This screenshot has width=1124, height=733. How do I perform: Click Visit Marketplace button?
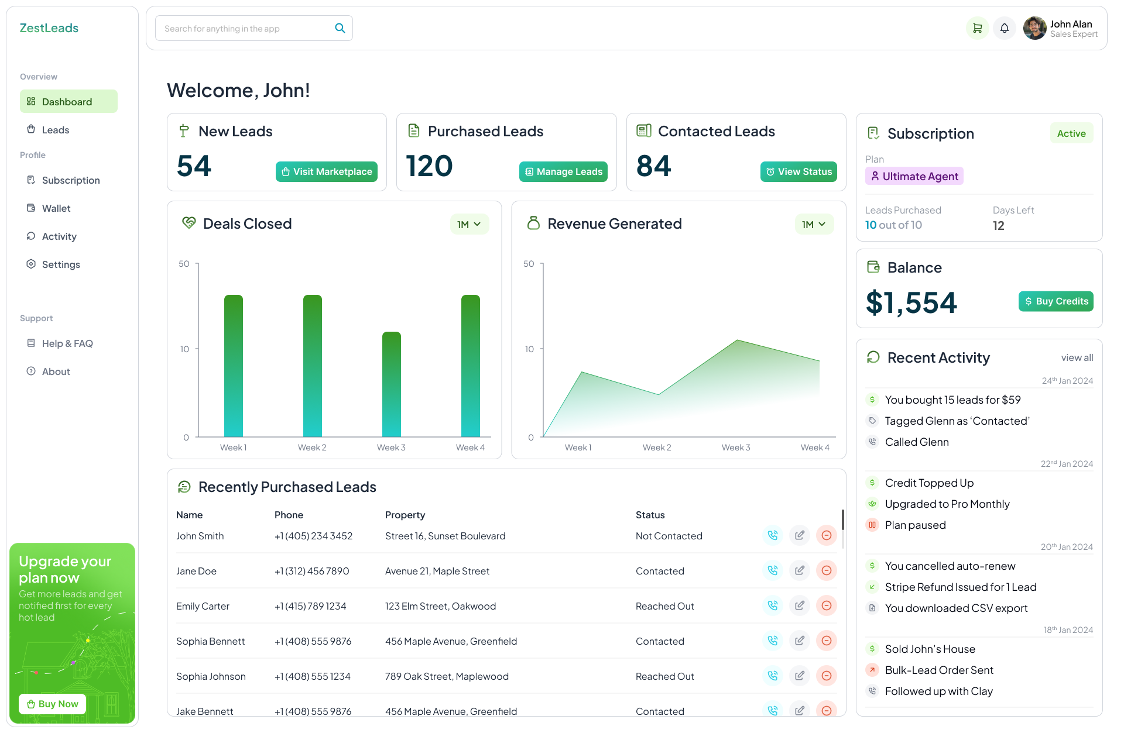(327, 171)
